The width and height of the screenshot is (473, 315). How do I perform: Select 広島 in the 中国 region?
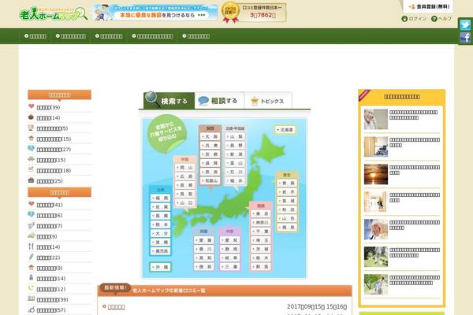point(185,176)
